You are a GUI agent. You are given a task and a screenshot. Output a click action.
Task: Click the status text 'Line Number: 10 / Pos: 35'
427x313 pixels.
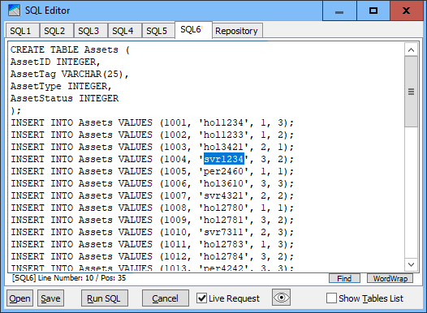(82, 278)
